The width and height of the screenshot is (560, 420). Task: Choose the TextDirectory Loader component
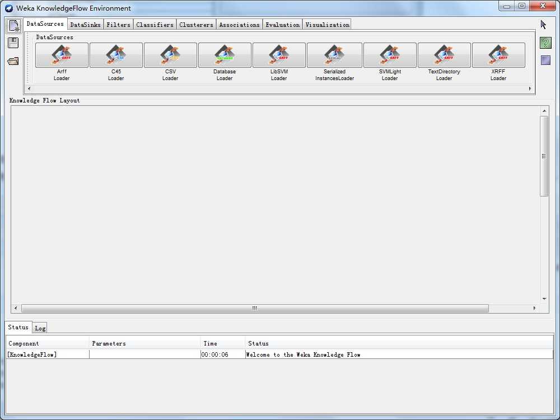pyautogui.click(x=444, y=55)
